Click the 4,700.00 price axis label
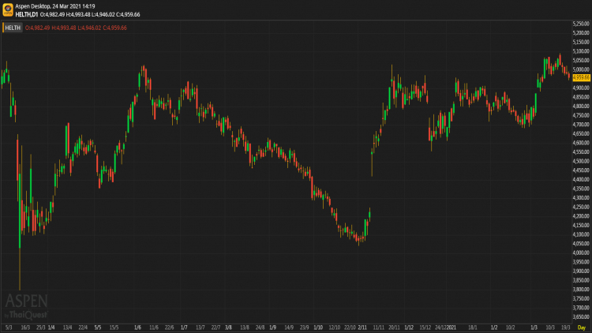Viewport: 592px width, 333px height. click(x=581, y=125)
